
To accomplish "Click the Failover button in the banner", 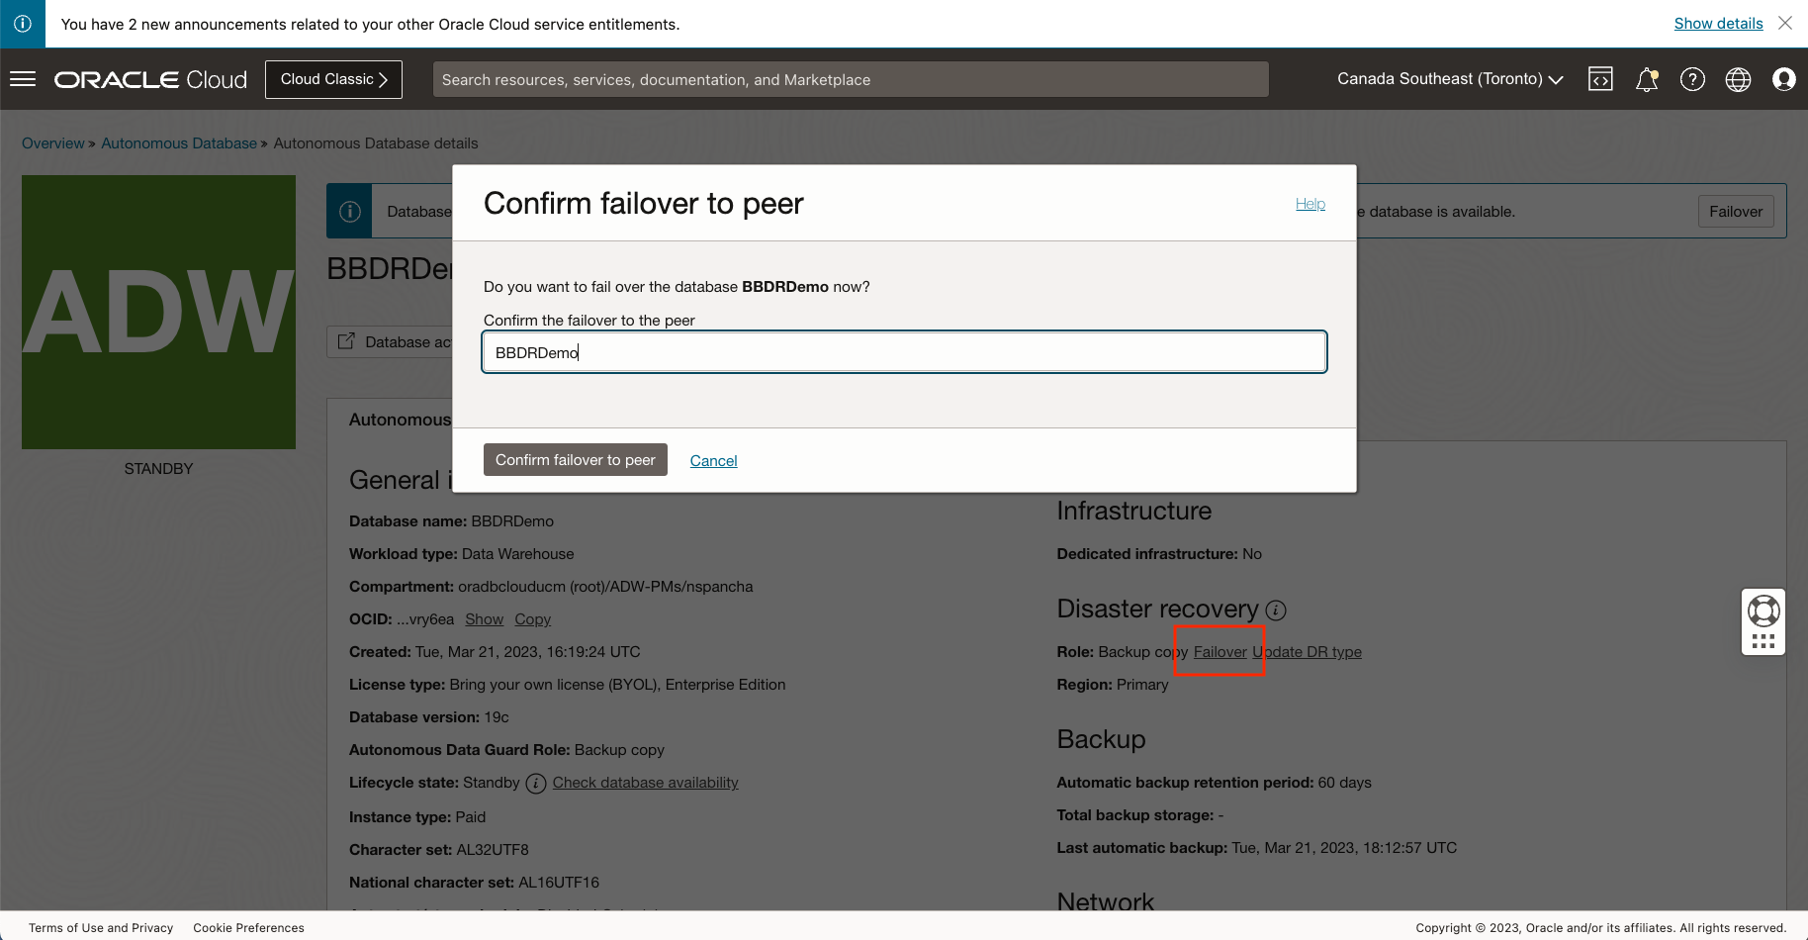I will tap(1736, 211).
